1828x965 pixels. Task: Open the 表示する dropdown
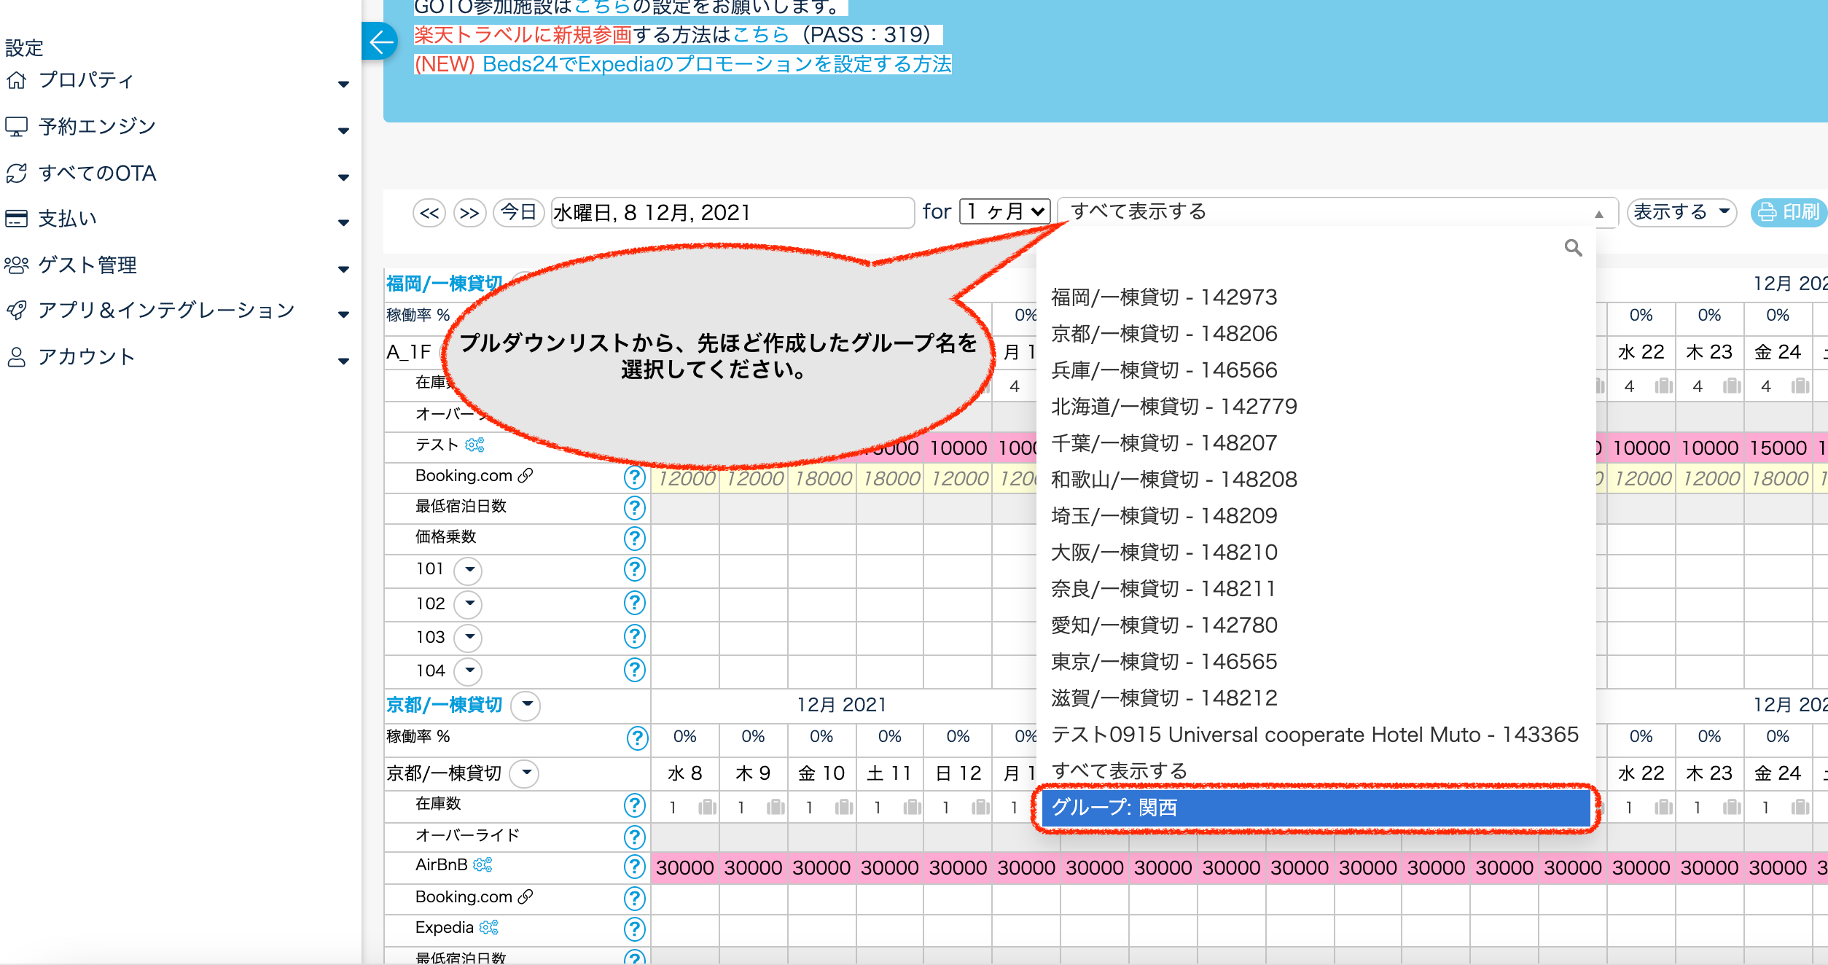coord(1681,212)
